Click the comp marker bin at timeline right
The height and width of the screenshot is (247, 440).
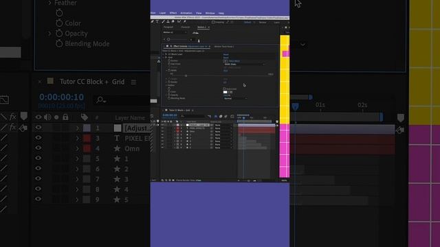tap(400, 117)
